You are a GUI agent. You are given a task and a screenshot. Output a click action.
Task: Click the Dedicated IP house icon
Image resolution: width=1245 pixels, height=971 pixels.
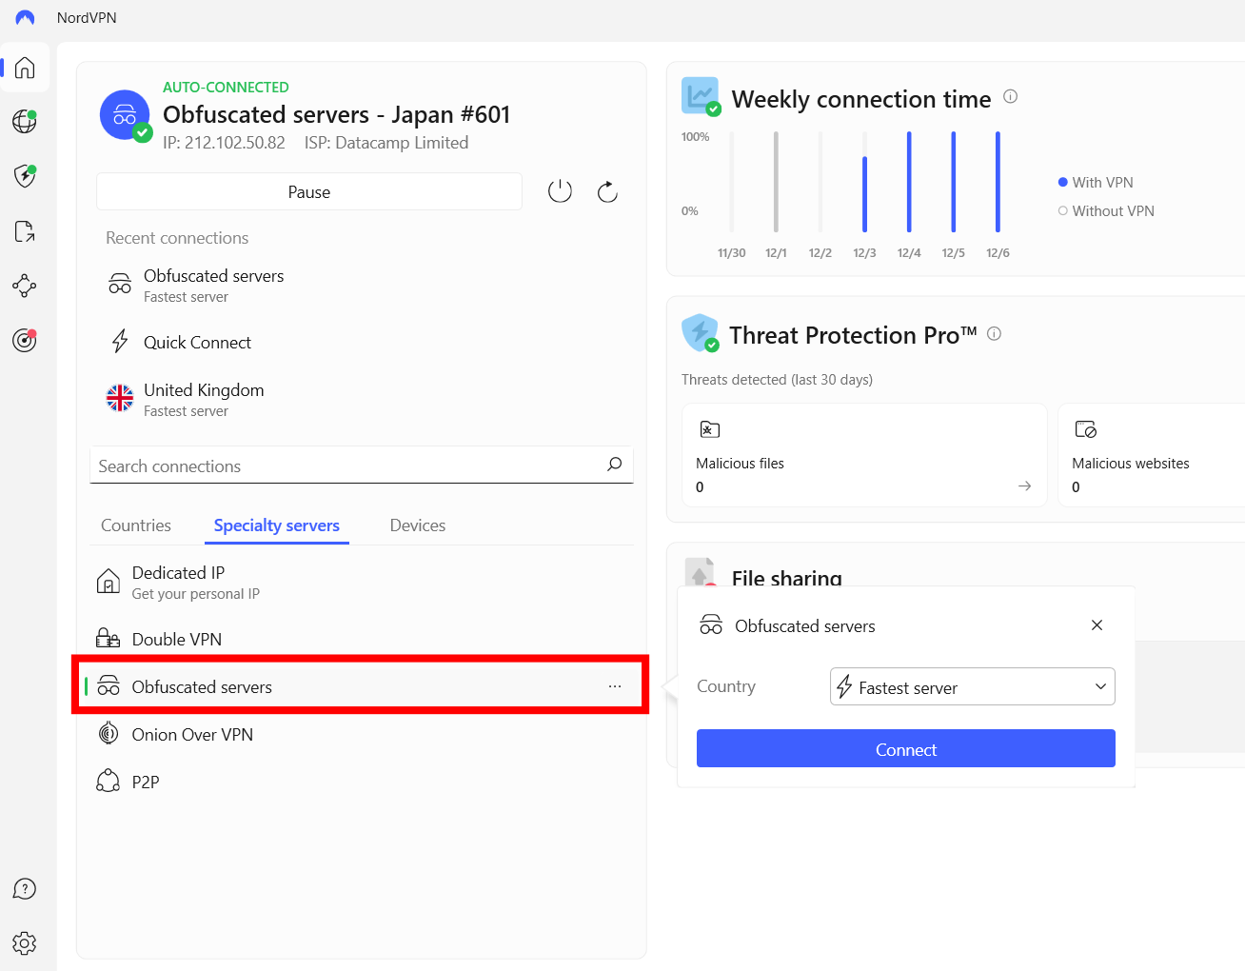[109, 581]
